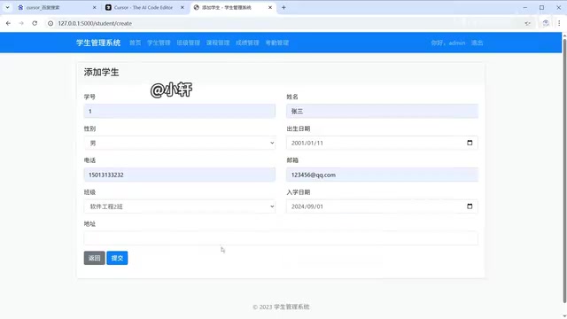Click the page vertical scrollbar
567x319 pixels.
coord(564,170)
